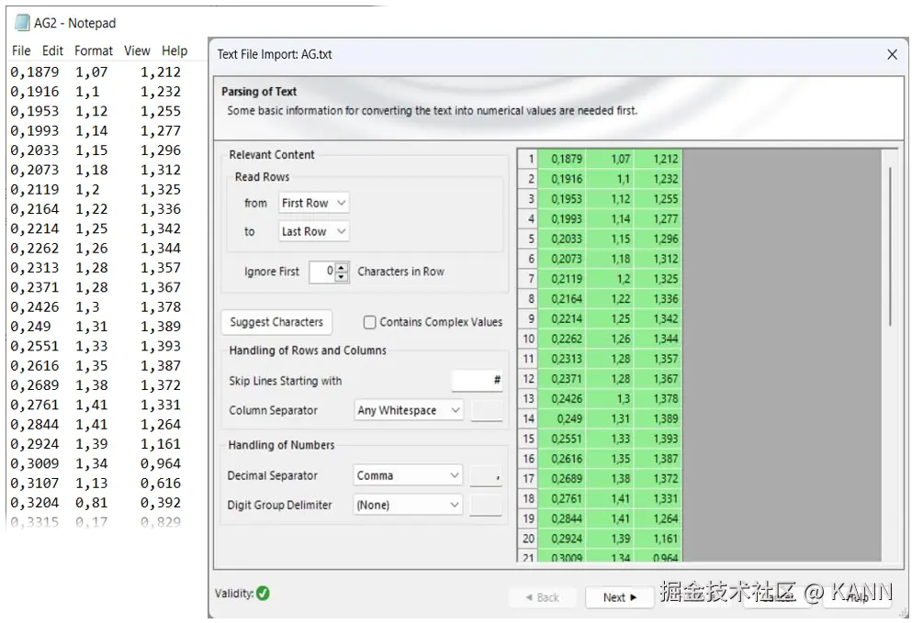Image resolution: width=912 pixels, height=623 pixels.
Task: Click the Relevant Content group label
Action: [x=272, y=155]
